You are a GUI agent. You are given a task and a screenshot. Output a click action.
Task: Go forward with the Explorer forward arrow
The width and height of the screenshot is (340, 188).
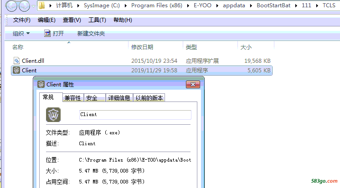point(24,6)
